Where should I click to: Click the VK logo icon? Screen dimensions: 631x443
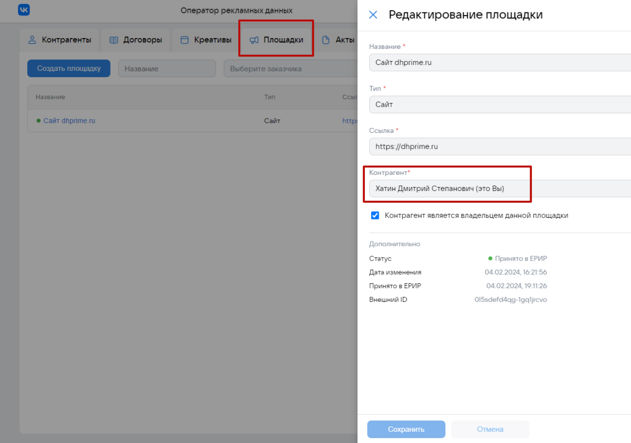(24, 10)
